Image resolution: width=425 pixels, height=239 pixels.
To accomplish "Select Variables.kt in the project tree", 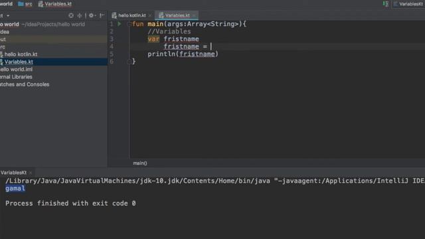I will click(53, 62).
